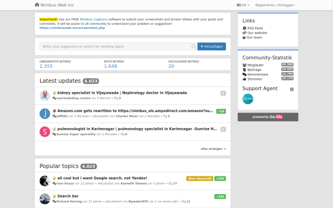333x208 pixels.
Task: Click the Mitglieder members icon
Action: [x=244, y=65]
